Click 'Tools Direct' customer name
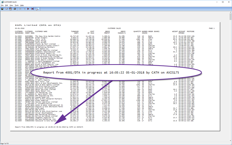The width and height of the screenshot is (232, 145). coord(41,43)
